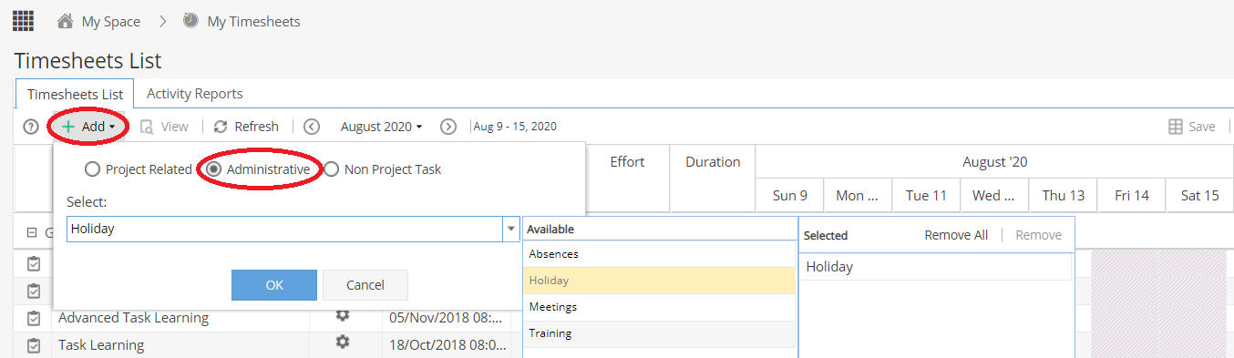Click the View toolbar button

point(164,127)
